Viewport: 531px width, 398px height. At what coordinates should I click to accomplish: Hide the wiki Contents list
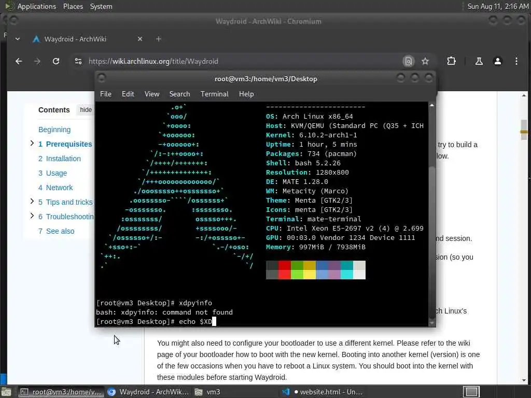(86, 110)
